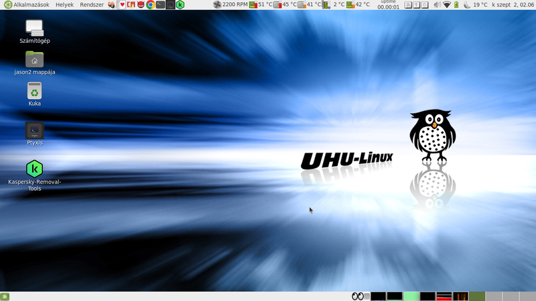Open the Rendszer system menu

coord(92,5)
